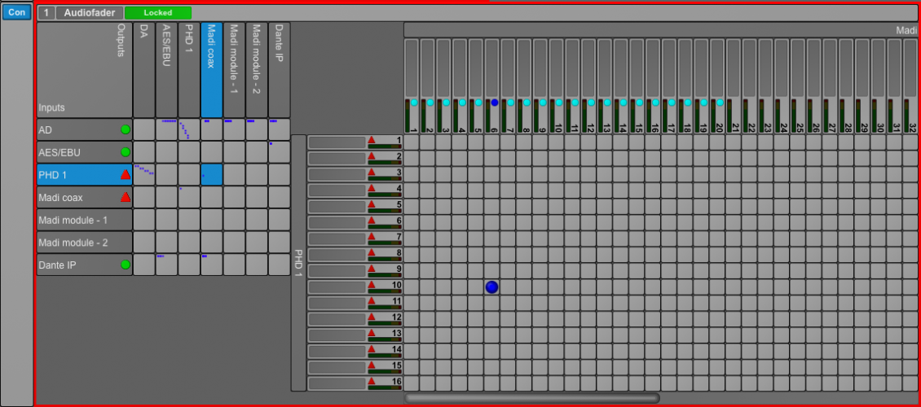Select the AES/EBU output column header
The image size is (921, 407).
click(166, 70)
